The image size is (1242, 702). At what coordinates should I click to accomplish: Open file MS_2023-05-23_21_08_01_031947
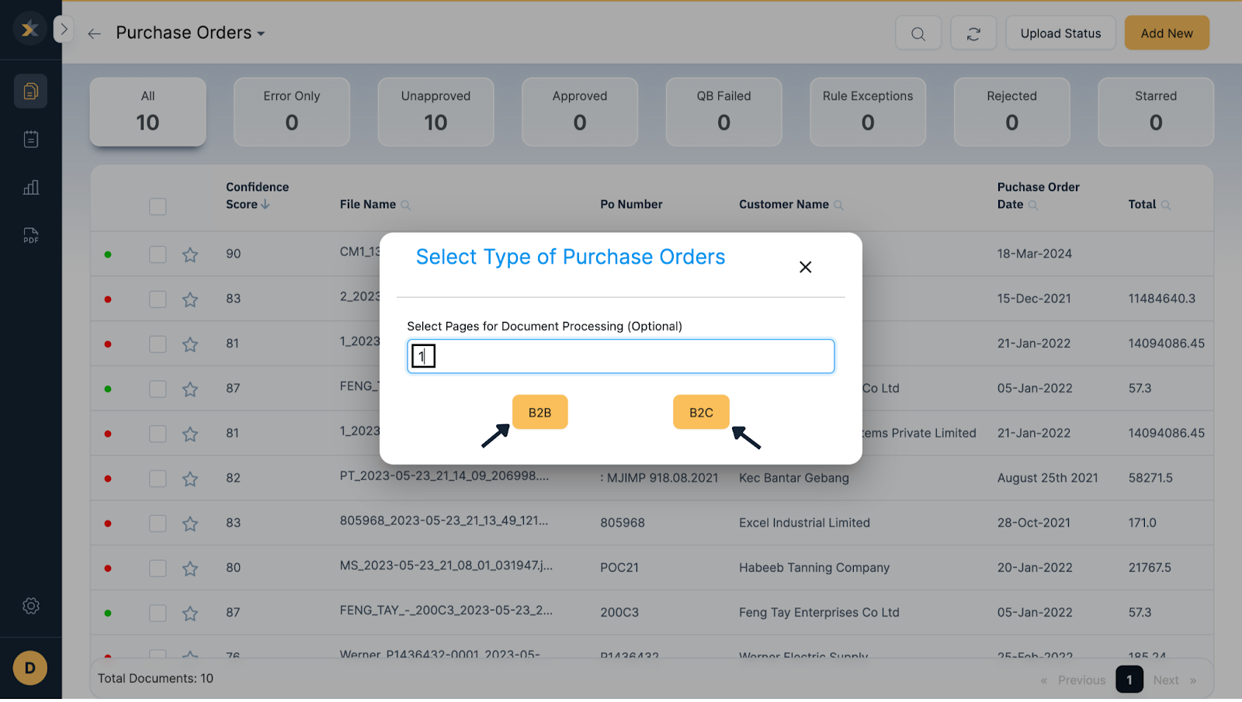[446, 565]
